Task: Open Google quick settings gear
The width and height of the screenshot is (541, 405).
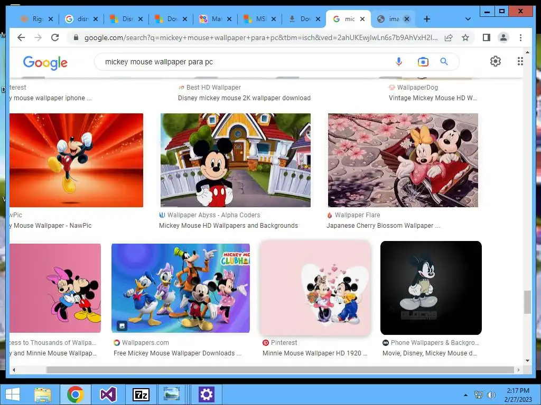Action: (x=496, y=61)
